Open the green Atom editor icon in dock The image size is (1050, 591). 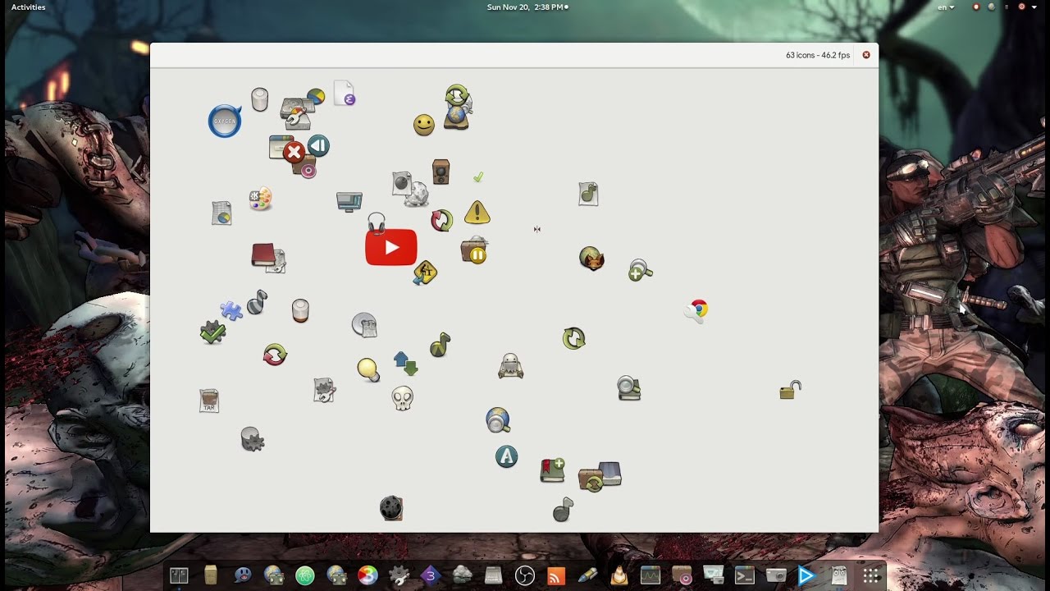coord(305,575)
